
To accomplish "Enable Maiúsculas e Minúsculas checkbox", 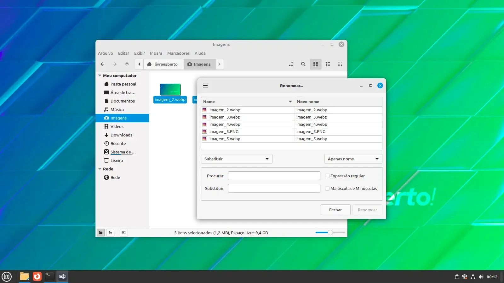I will [x=327, y=188].
